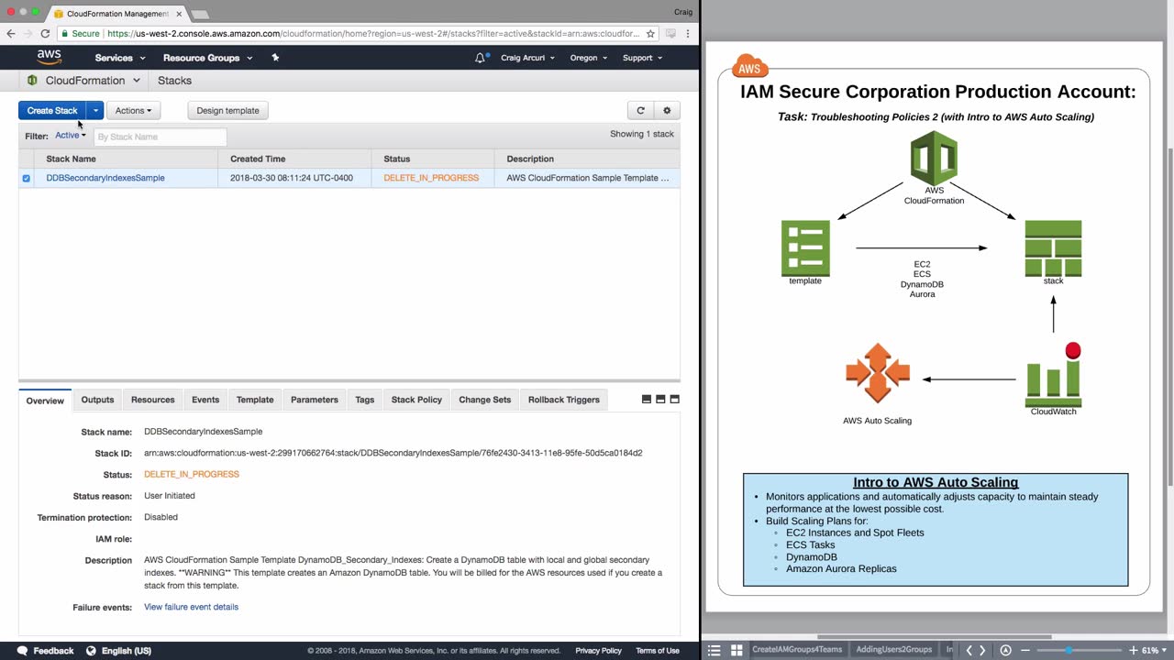The height and width of the screenshot is (660, 1174).
Task: Click the Secure padlock site info icon
Action: (66, 34)
